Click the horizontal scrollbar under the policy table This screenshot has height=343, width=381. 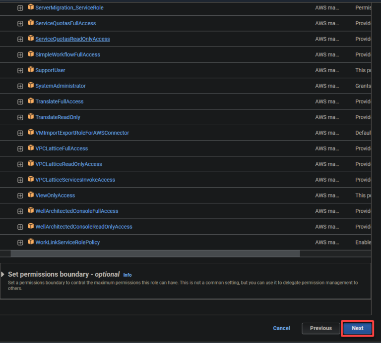155,253
